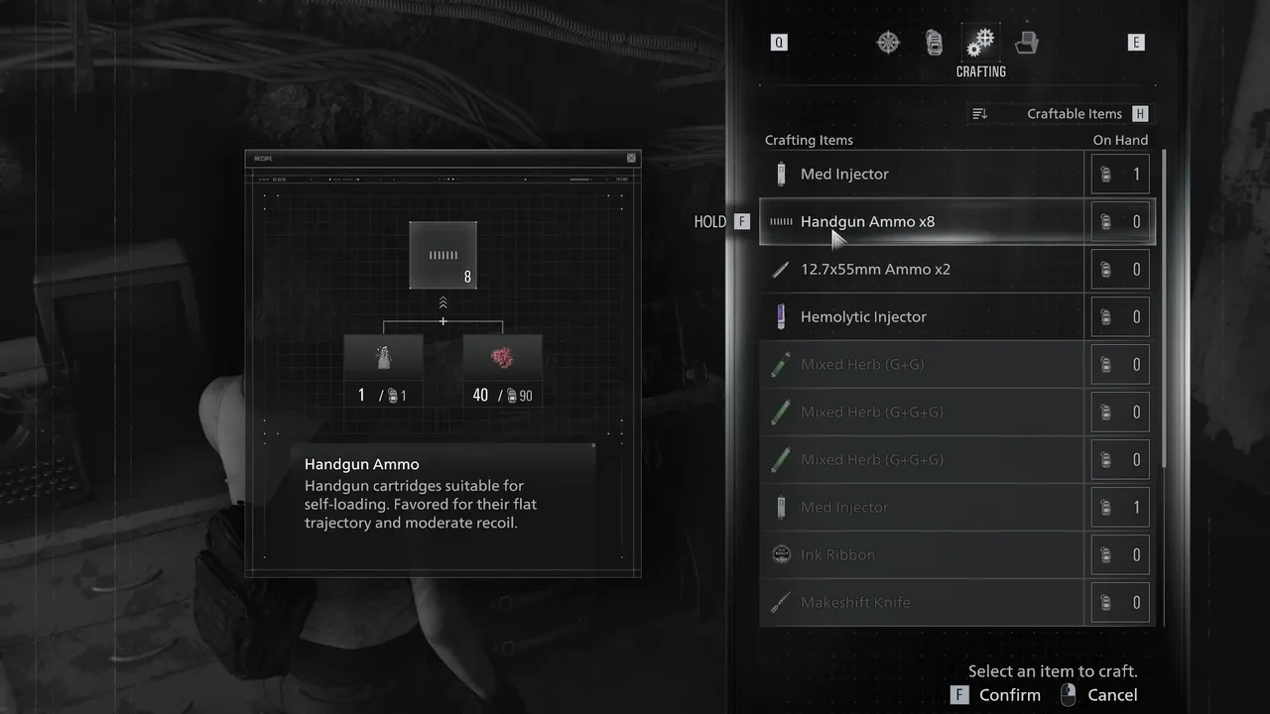
Task: Click the H key prompt on filter
Action: [1140, 114]
